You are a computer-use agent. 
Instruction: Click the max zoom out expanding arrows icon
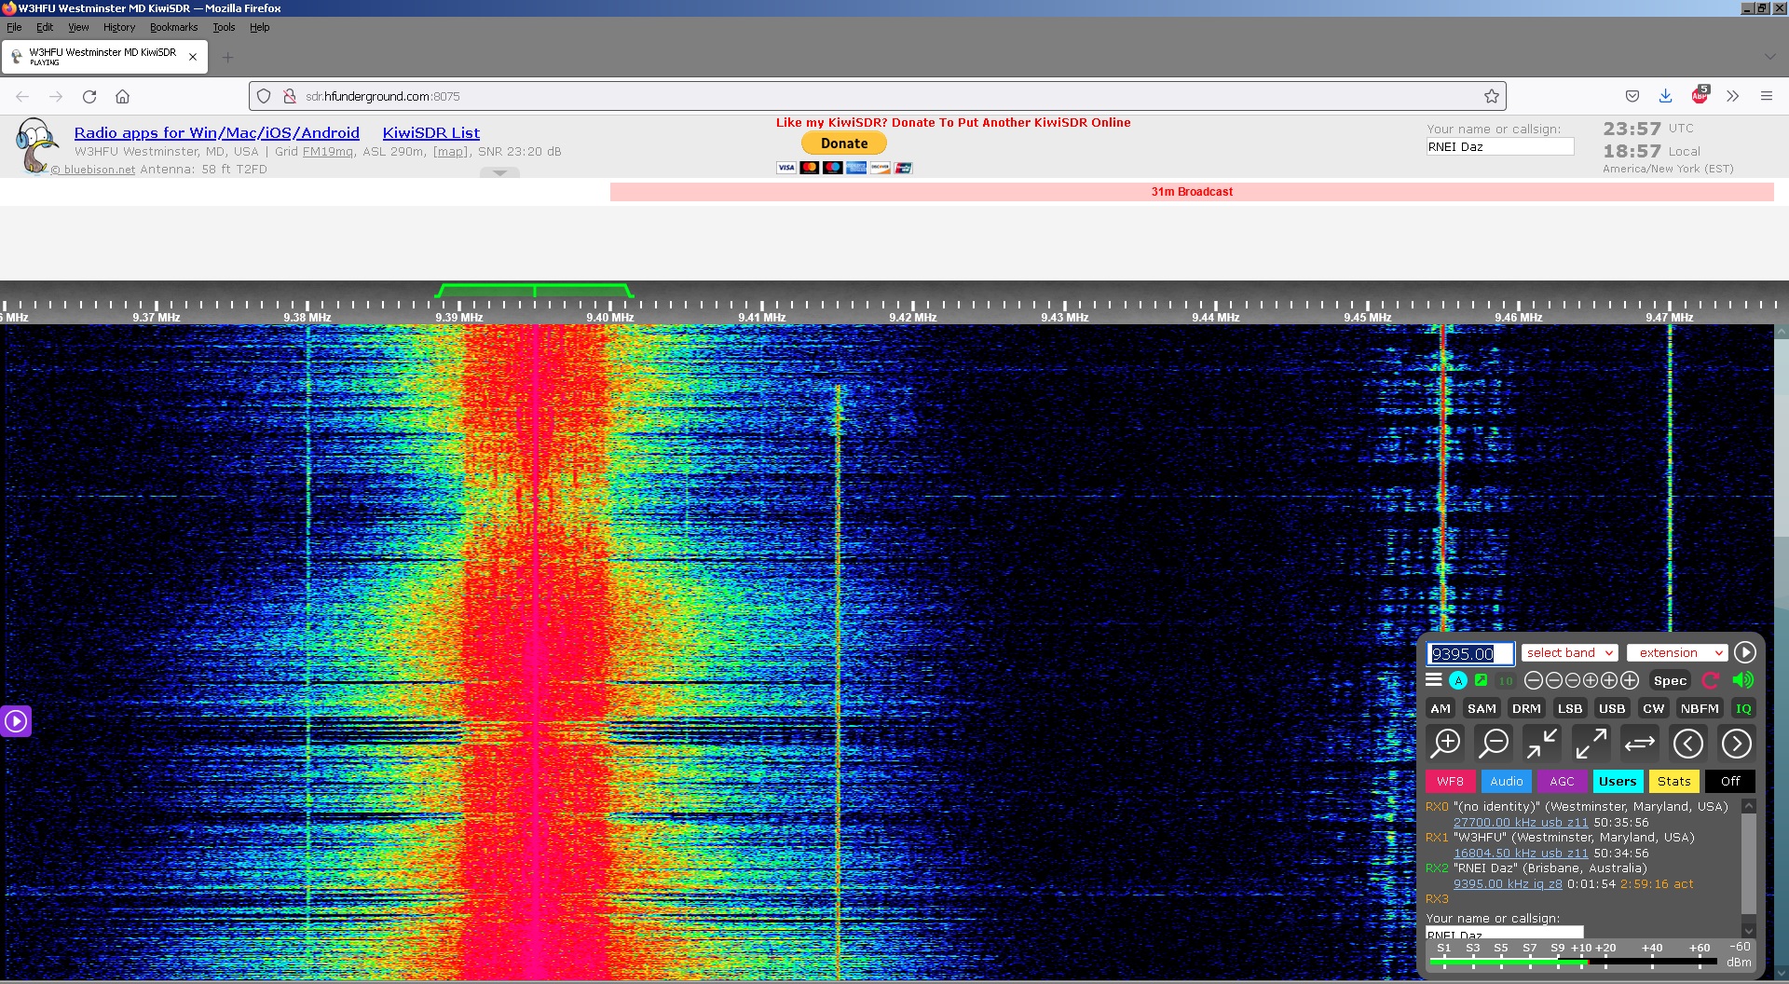[x=1591, y=744]
